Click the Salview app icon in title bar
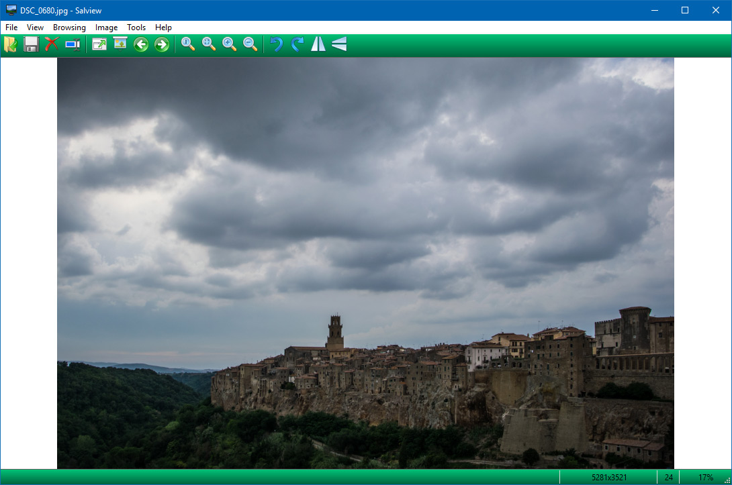732x485 pixels. (11, 10)
